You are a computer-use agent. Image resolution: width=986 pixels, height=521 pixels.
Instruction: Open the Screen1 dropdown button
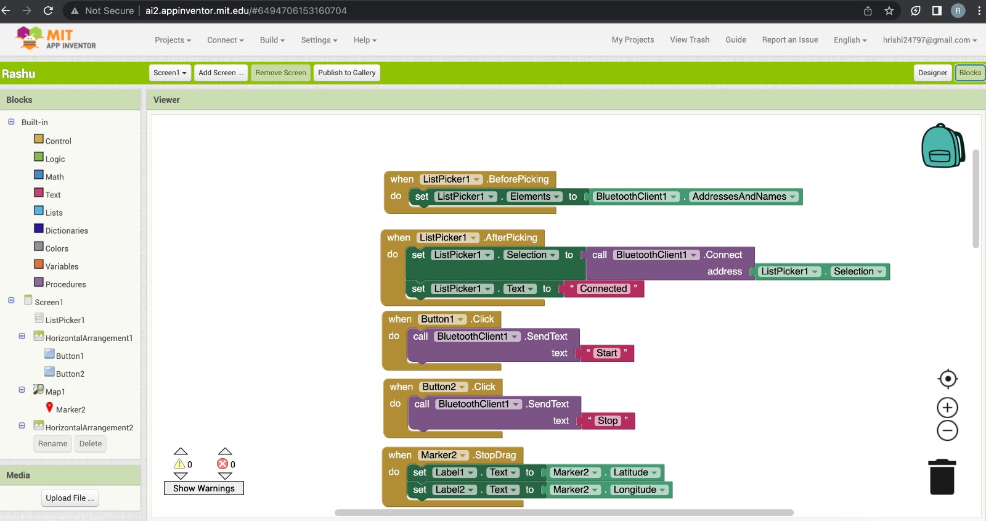[x=170, y=73]
